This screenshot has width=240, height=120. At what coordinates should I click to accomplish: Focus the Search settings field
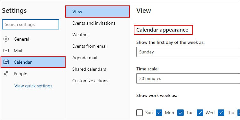click(x=30, y=24)
